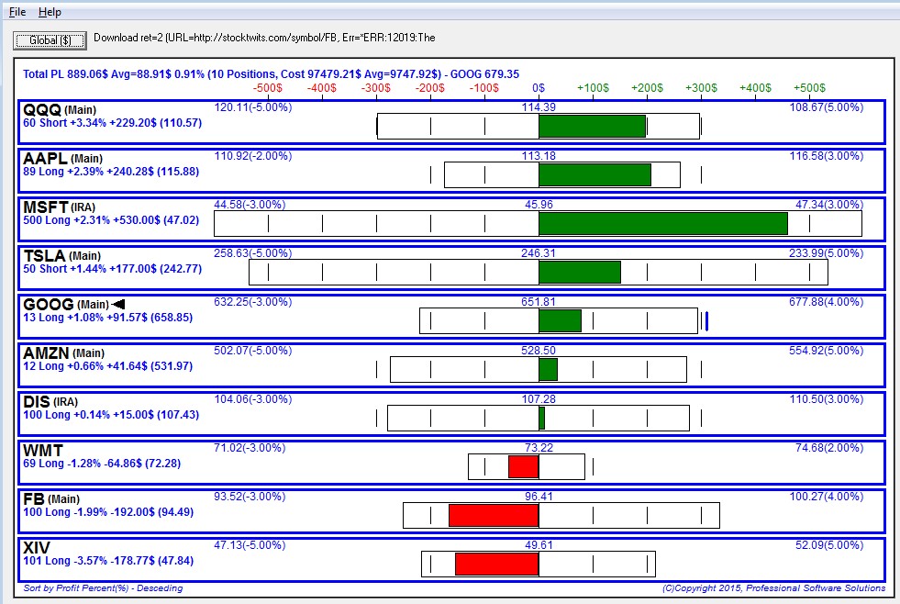This screenshot has height=604, width=900.
Task: Click AAPL target 116.58(3.00%)
Action: [x=826, y=156]
